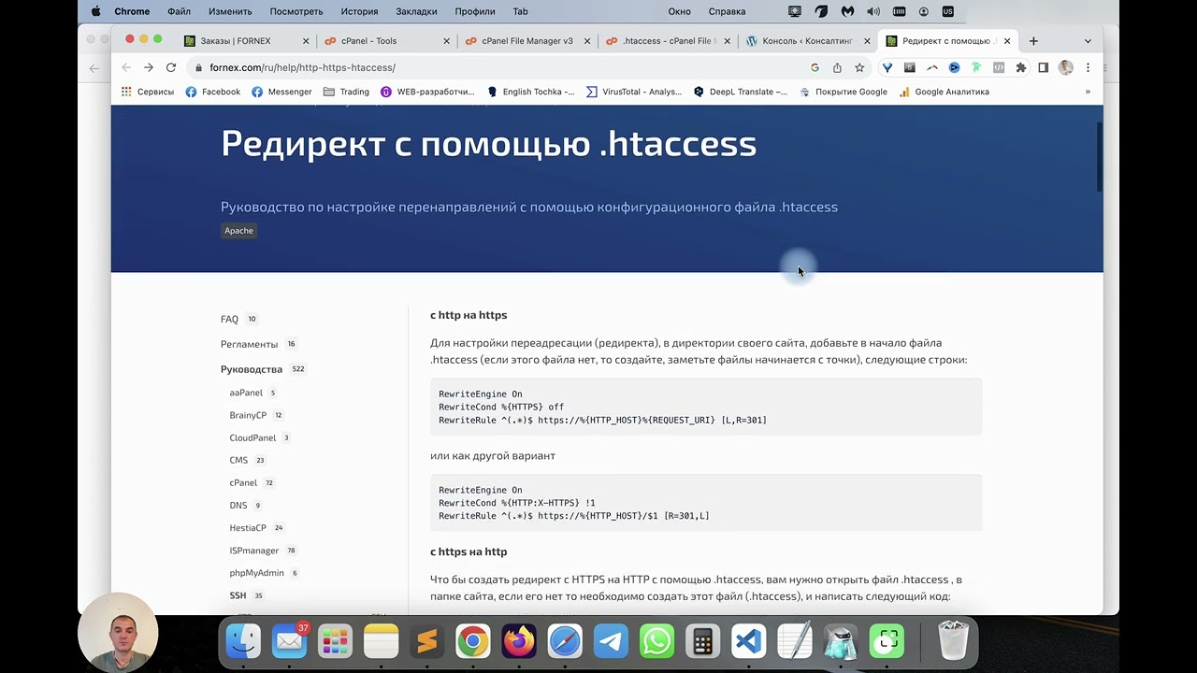Screen dimensions: 1197x673
Task: Open the Chrome three-dot menu
Action: tap(1088, 67)
